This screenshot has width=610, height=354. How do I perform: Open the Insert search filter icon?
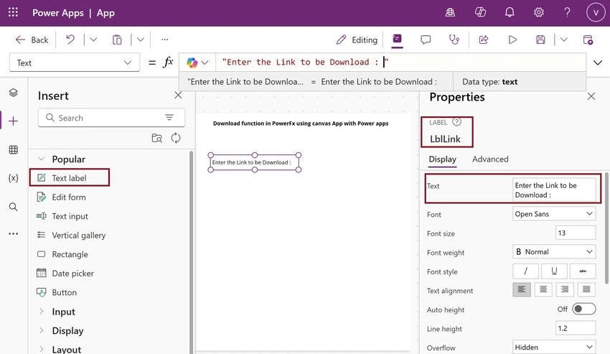click(169, 117)
